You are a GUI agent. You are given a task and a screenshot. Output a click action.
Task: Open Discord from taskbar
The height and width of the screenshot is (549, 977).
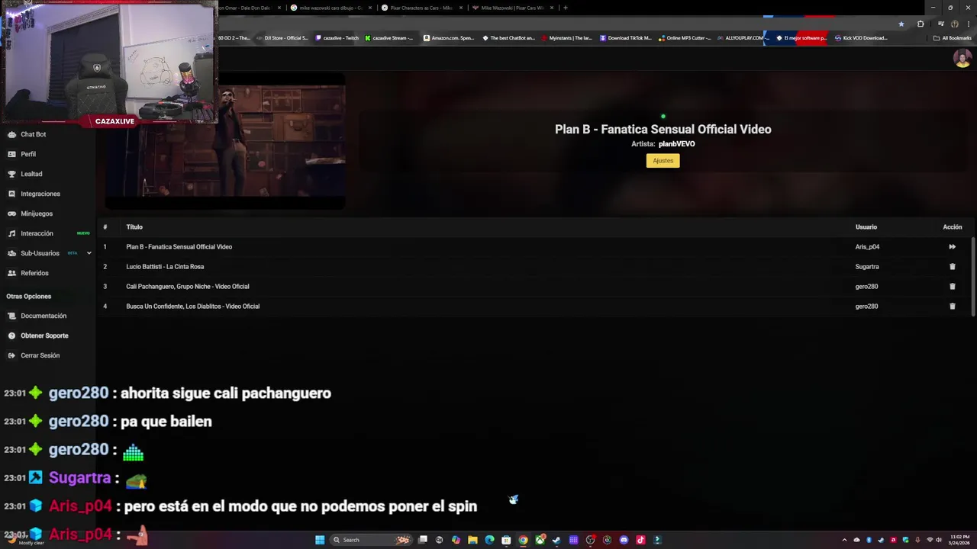click(x=624, y=540)
